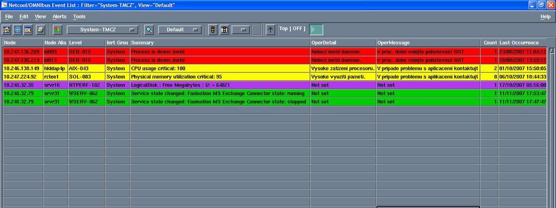Click the snowflake freeze icon in toolbar

click(x=17, y=30)
